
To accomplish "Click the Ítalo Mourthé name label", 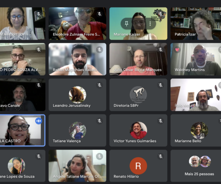I will (x=187, y=106).
